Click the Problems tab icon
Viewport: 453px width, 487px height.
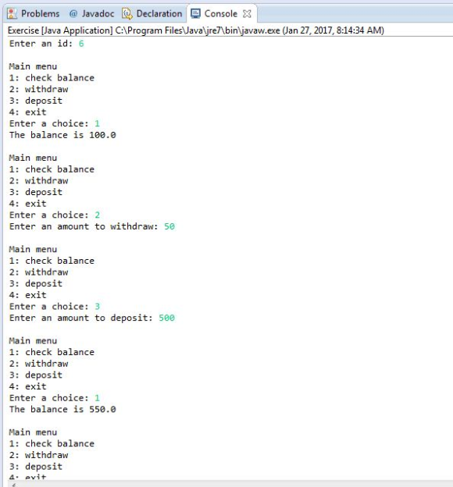click(x=12, y=14)
